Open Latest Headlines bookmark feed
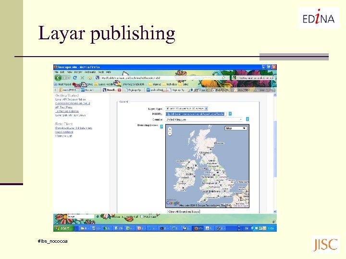The image size is (346, 259). 104,84
